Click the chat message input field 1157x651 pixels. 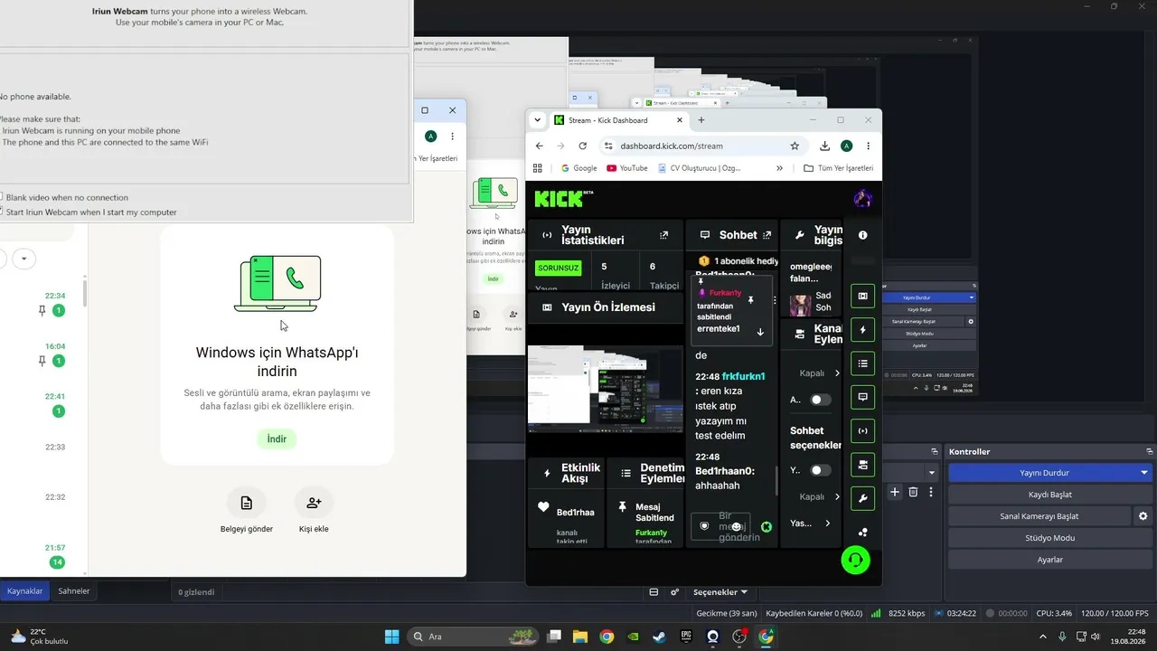[x=720, y=526]
